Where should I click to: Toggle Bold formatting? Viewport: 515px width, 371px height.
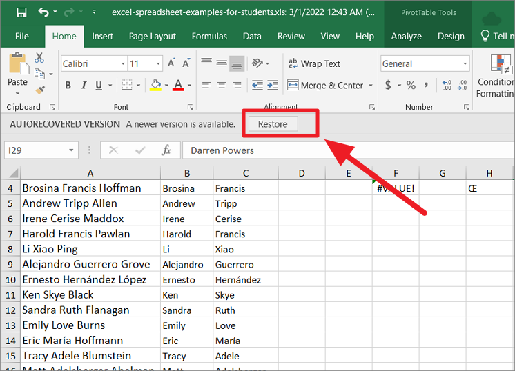coord(68,86)
